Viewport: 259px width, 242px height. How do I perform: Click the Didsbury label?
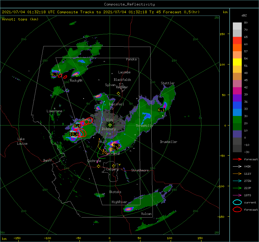click(x=108, y=129)
